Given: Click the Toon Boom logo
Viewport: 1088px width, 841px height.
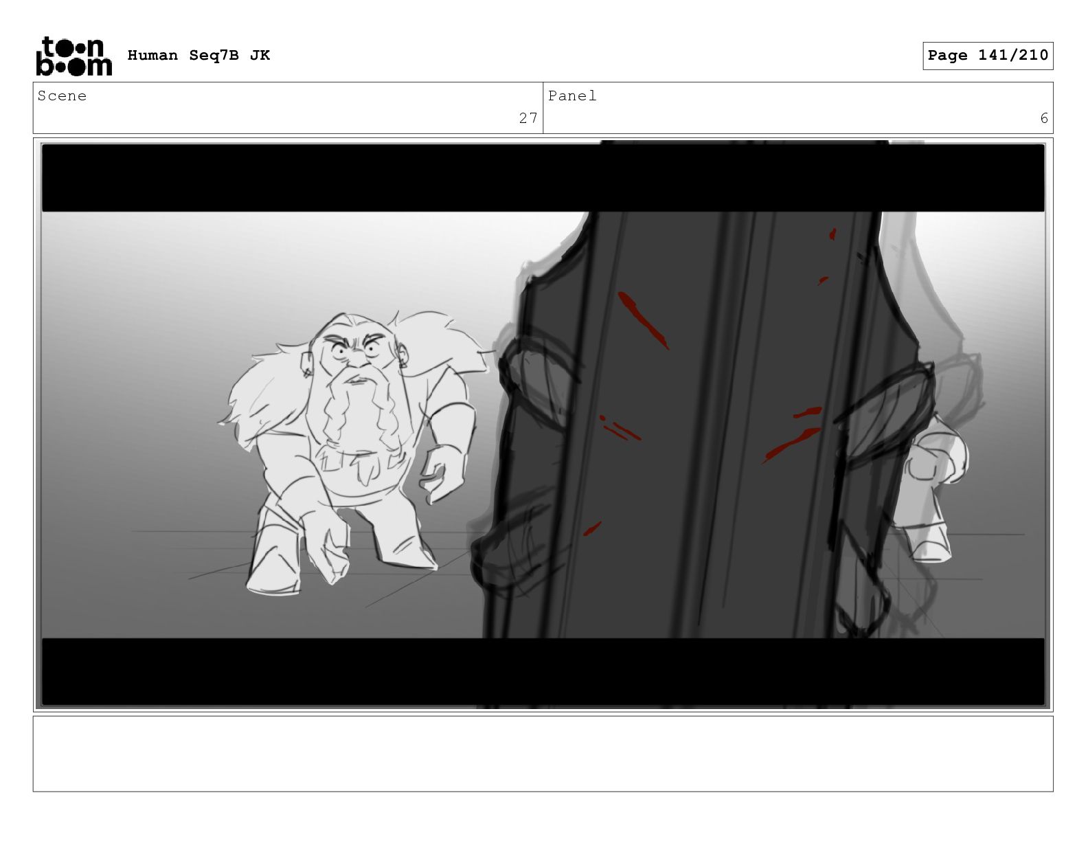Looking at the screenshot, I should pos(73,56).
